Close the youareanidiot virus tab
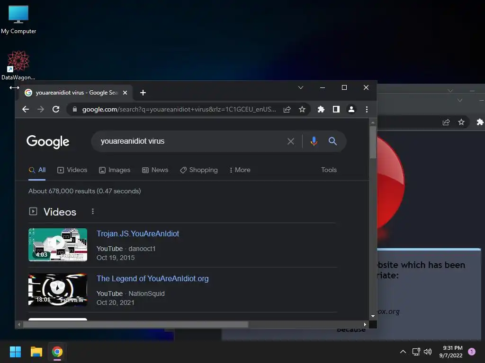This screenshot has height=363, width=485. [125, 93]
